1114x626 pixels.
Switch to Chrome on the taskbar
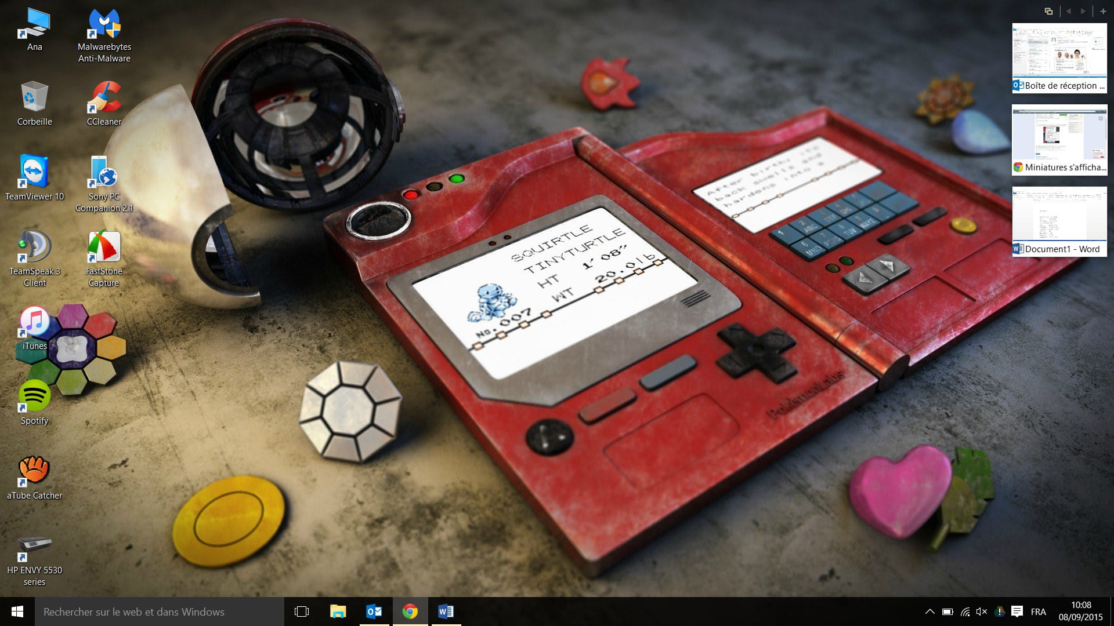click(x=410, y=612)
